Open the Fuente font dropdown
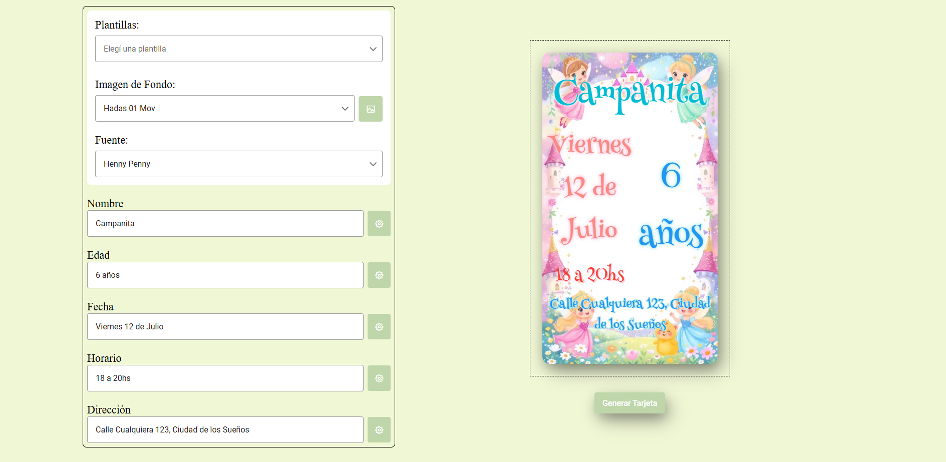This screenshot has width=946, height=462. coord(238,164)
